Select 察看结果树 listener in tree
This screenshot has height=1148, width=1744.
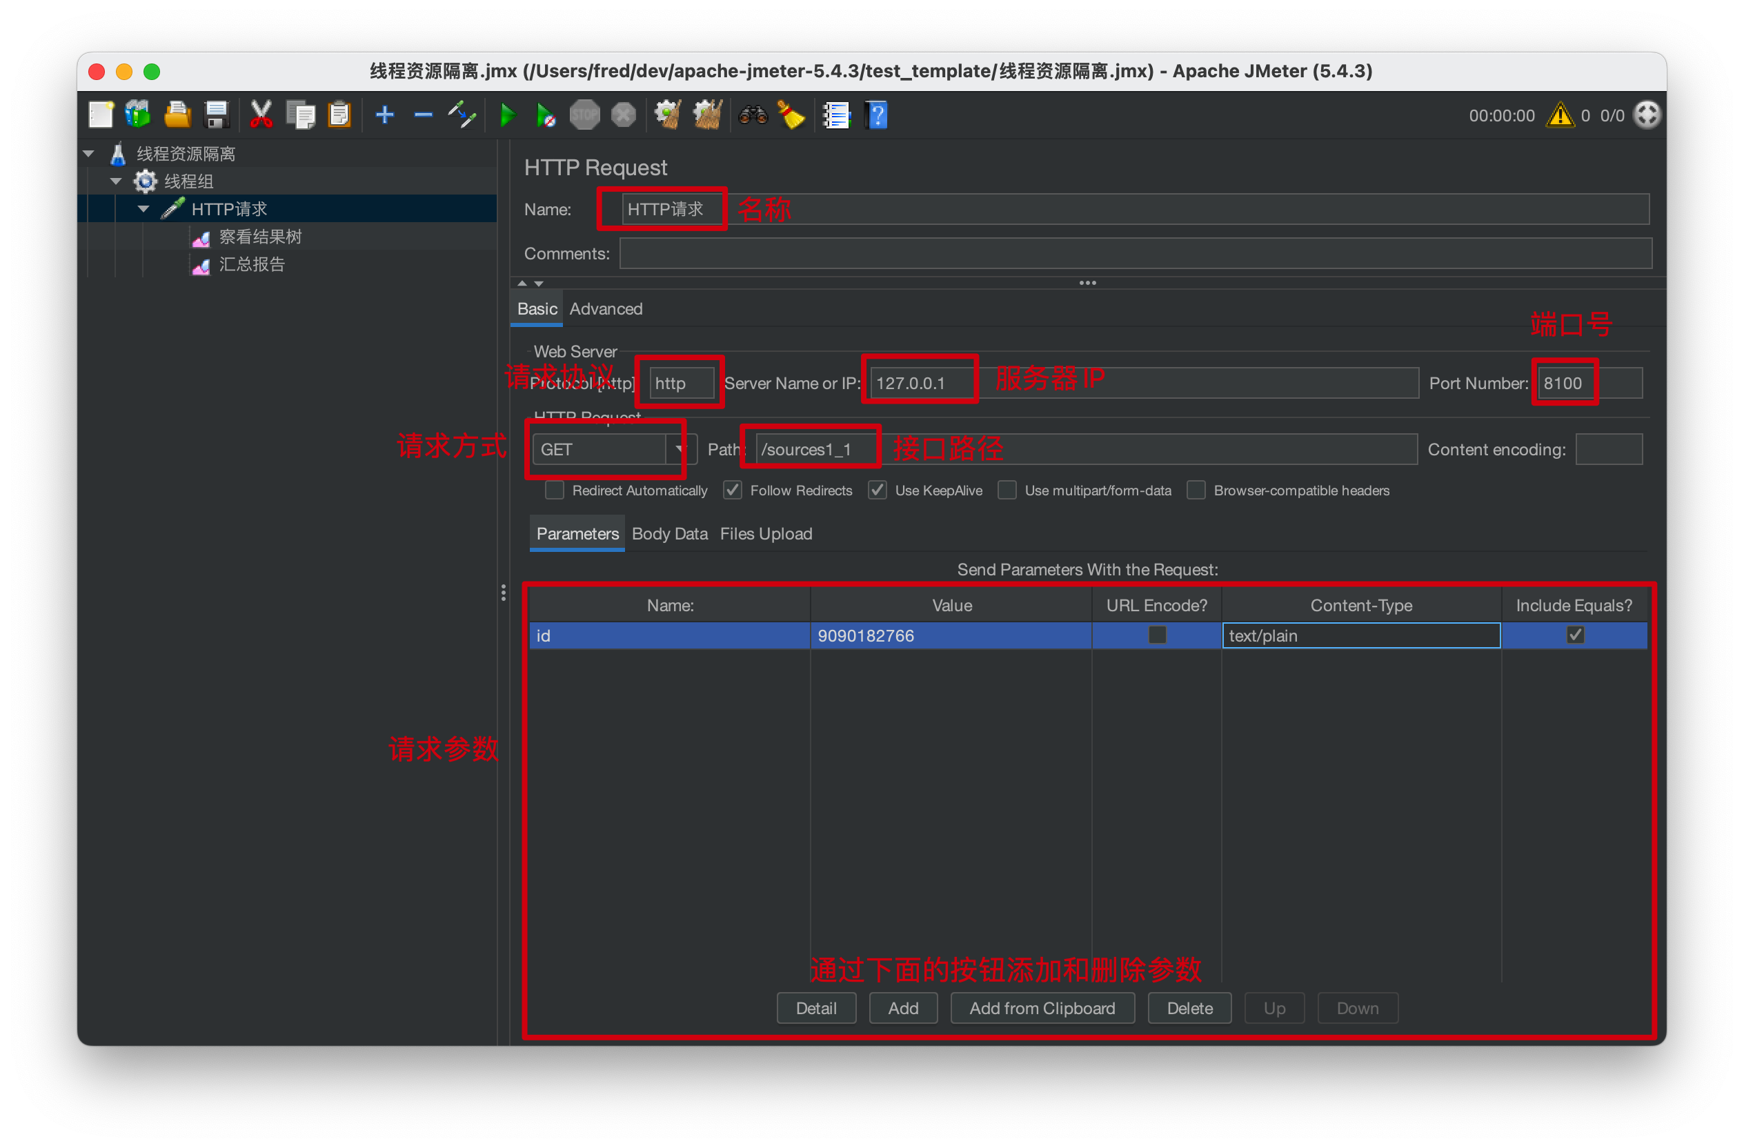[260, 237]
